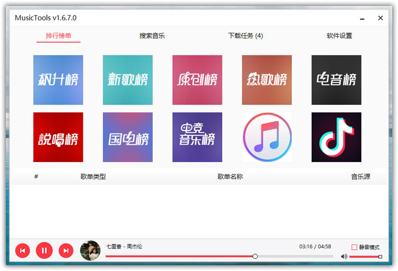The height and width of the screenshot is (271, 398).
Task: Open the 热歌榜 chart tile
Action: click(267, 80)
